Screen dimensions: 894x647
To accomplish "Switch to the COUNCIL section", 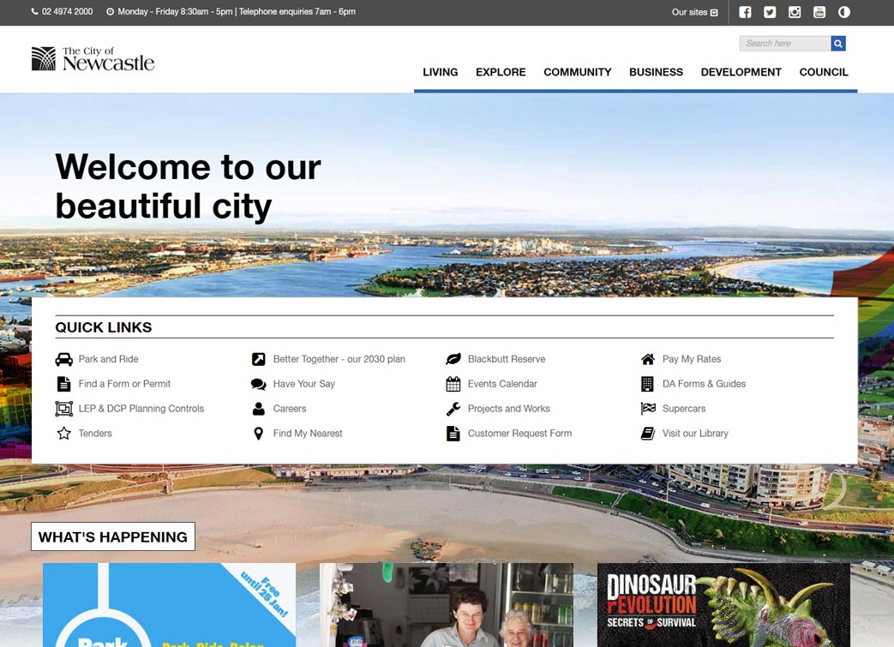I will [824, 72].
